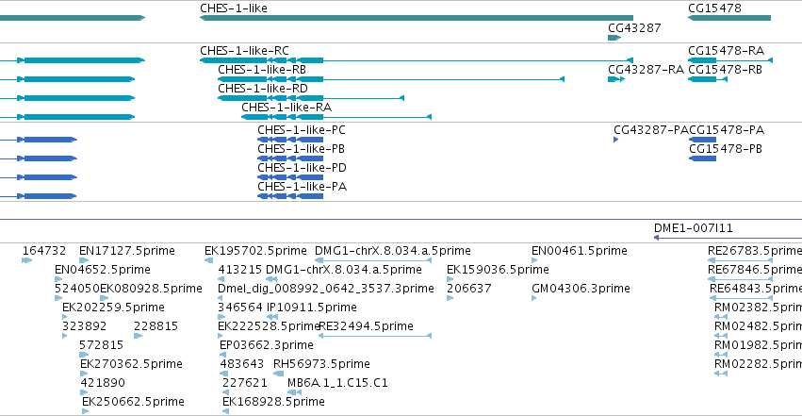802x416 pixels.
Task: Click the 572815 feature label
Action: 101,345
